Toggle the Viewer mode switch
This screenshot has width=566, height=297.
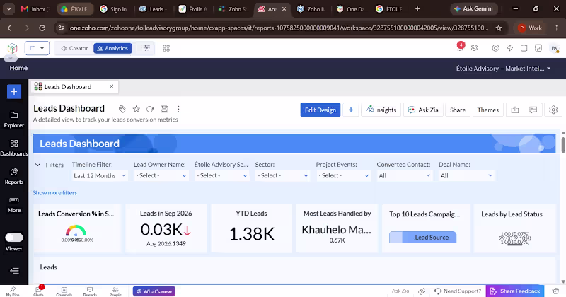tap(14, 237)
